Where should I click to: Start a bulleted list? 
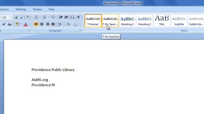(36, 17)
